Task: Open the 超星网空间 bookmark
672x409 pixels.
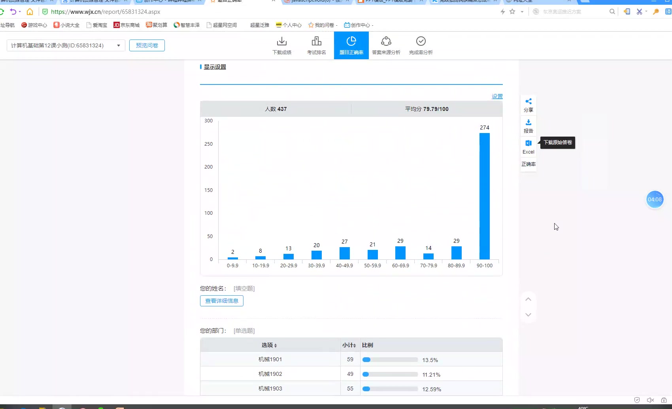Action: click(222, 25)
